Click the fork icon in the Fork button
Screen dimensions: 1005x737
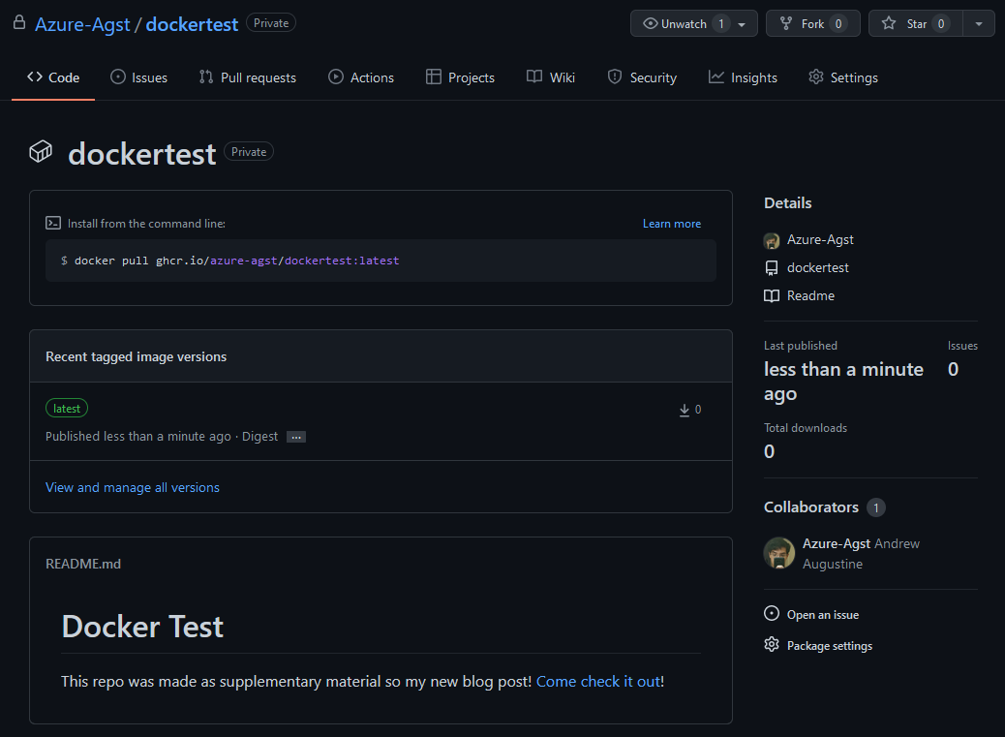[786, 23]
